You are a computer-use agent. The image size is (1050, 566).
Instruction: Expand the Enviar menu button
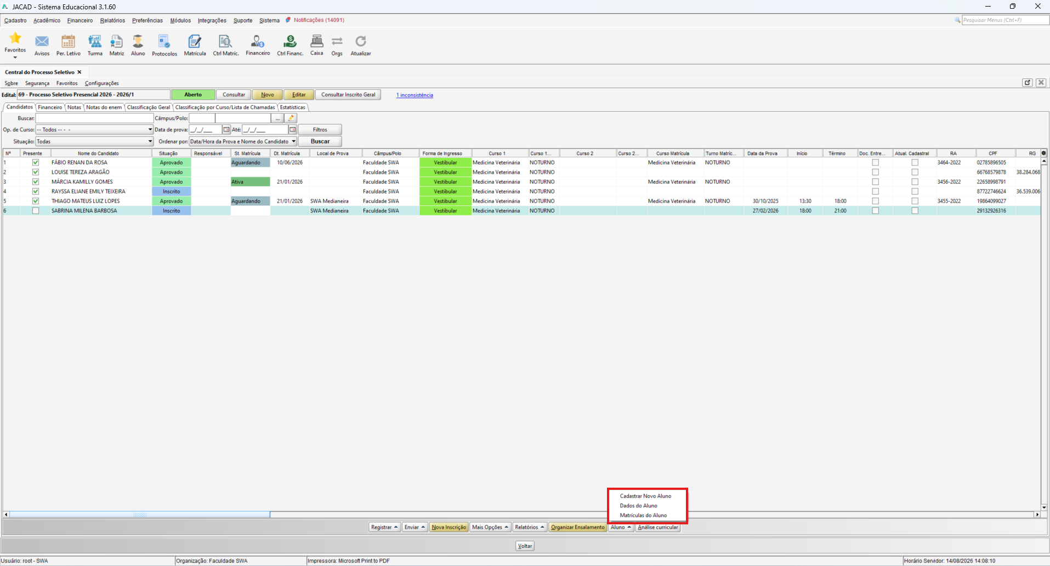pos(415,527)
